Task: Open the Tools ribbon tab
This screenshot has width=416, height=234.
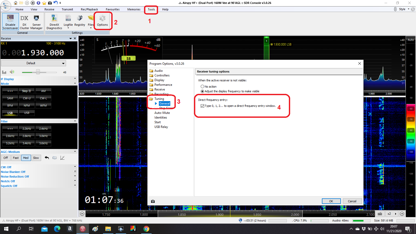Action: click(151, 9)
